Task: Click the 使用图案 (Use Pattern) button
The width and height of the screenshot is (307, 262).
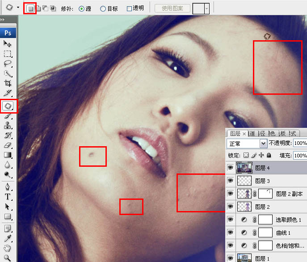Action: click(x=172, y=8)
